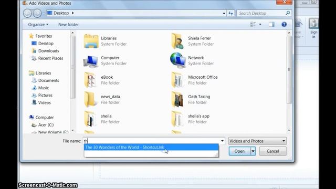The height and width of the screenshot is (189, 336).
Task: Click the 'news_data' folder name
Action: (110, 97)
